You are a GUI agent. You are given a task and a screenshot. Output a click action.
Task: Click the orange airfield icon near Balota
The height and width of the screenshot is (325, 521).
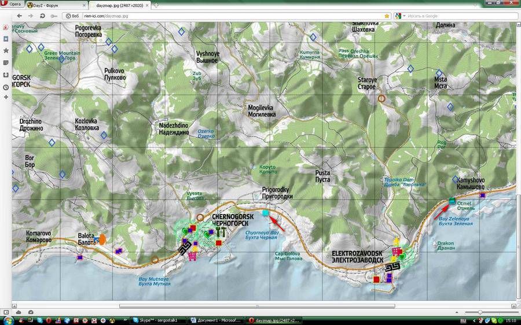102,239
